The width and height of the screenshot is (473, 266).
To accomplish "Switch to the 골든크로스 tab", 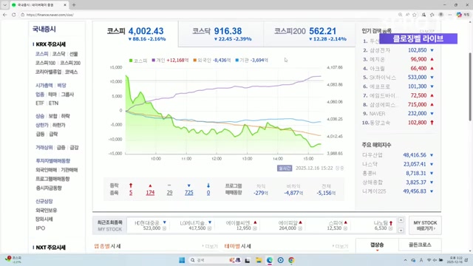I will (x=420, y=245).
